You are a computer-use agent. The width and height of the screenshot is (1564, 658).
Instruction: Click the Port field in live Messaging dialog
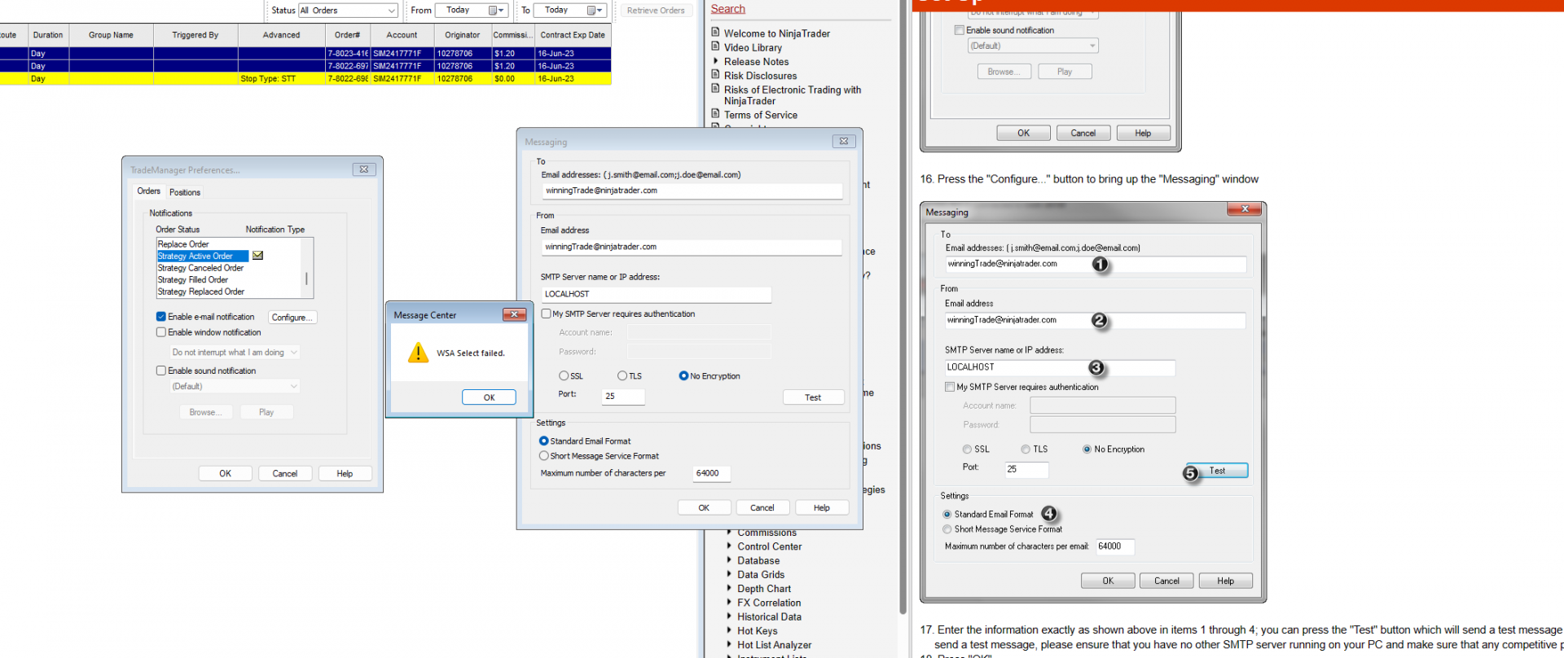tap(623, 397)
